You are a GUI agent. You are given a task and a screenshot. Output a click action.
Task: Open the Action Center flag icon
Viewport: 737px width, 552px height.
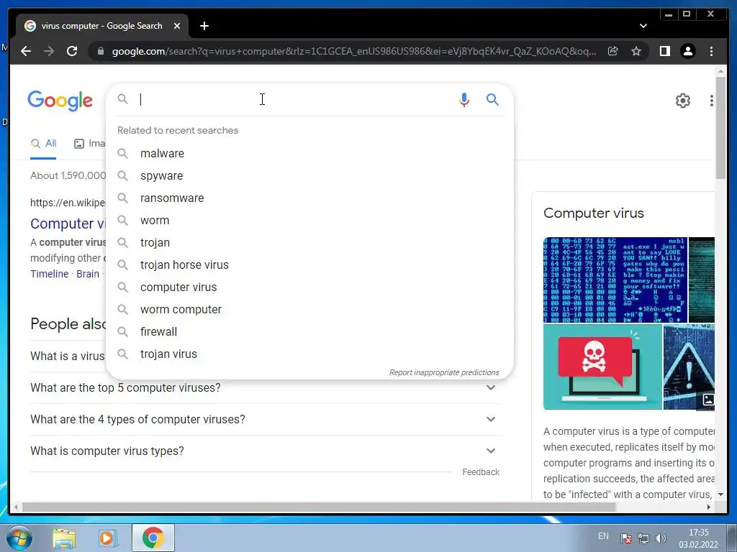click(x=626, y=538)
